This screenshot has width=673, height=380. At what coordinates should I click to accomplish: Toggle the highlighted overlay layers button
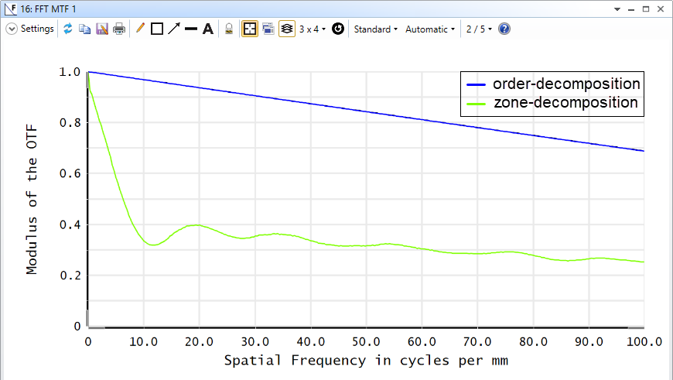[287, 29]
